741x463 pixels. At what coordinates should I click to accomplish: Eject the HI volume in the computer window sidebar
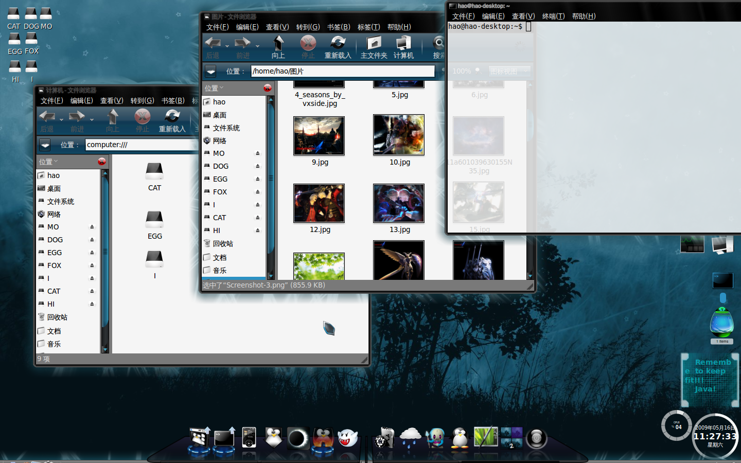coord(92,304)
